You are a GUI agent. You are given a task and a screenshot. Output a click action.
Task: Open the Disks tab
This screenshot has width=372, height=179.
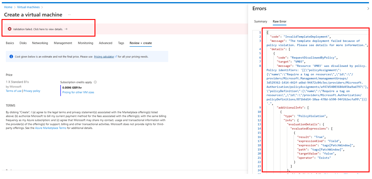pos(23,43)
